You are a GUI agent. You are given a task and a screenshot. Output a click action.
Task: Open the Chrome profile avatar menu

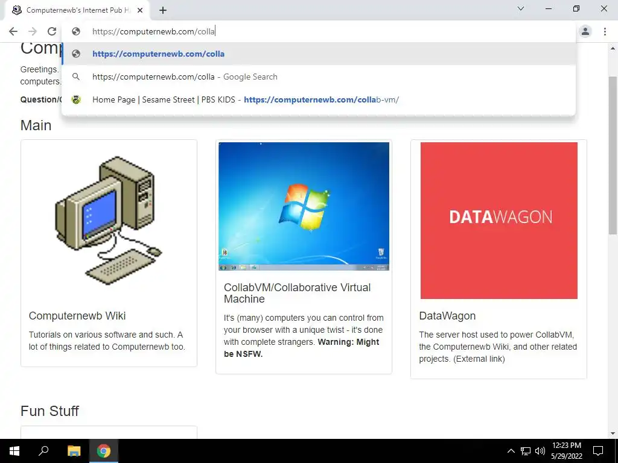click(x=585, y=31)
